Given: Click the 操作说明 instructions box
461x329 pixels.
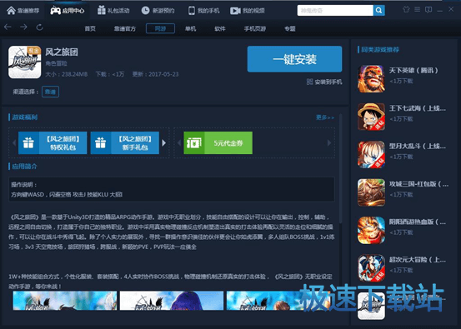Looking at the screenshot, I should coord(172,189).
